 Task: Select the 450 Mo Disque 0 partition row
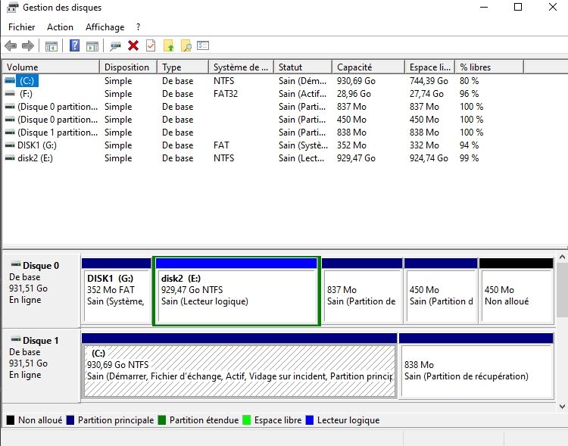click(264, 120)
